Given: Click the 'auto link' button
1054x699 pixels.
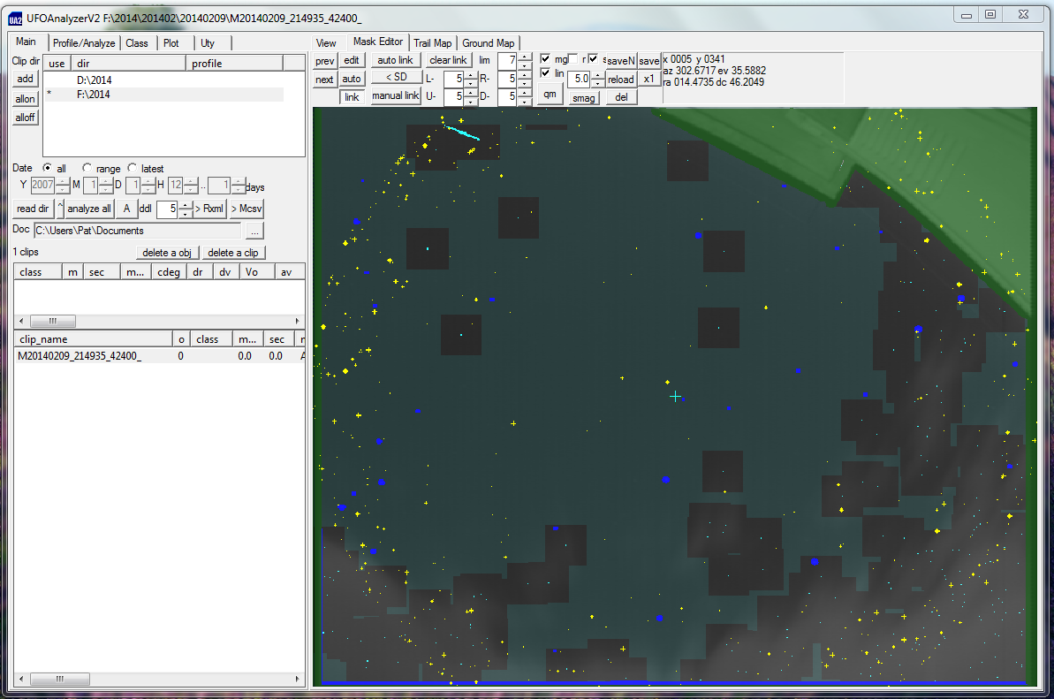Looking at the screenshot, I should pos(395,60).
